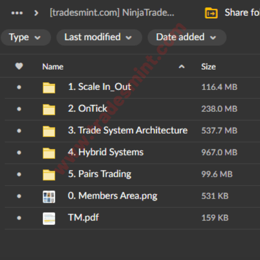The width and height of the screenshot is (260, 260).
Task: Click the folder icon of 5. Pairs Trading
Action: (x=49, y=175)
